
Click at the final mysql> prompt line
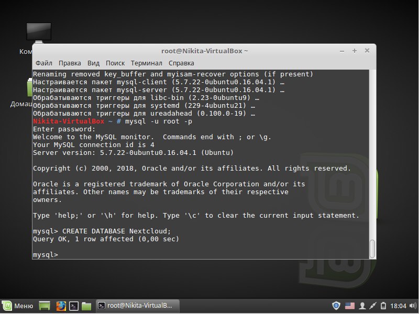coord(46,255)
